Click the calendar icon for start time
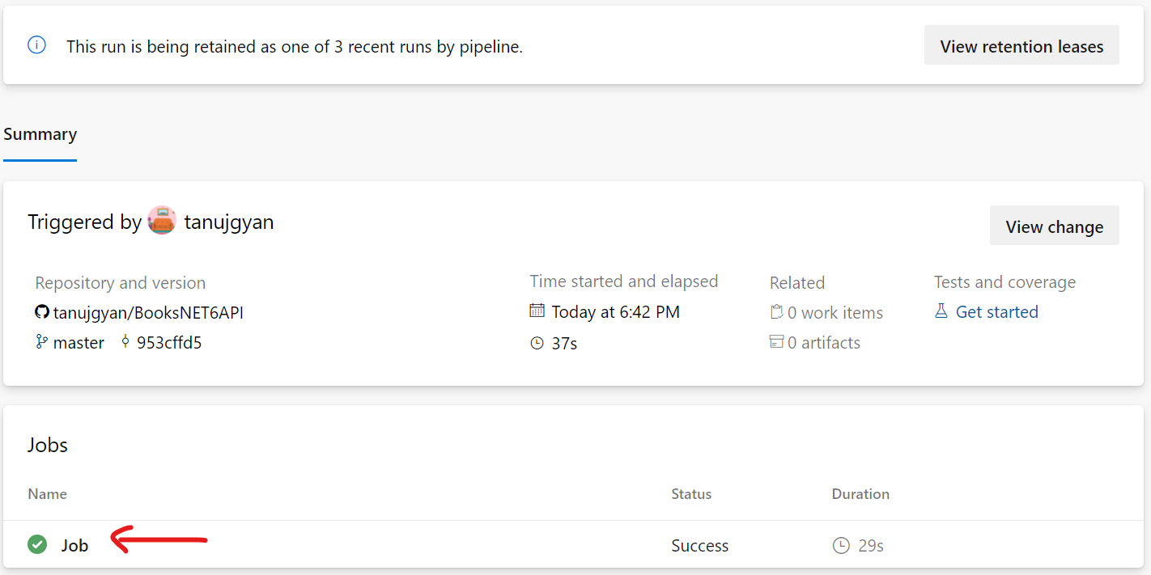Screen dimensions: 1151x575 click(537, 311)
